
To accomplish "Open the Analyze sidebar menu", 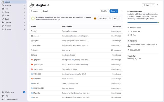I will tap(14, 29).
